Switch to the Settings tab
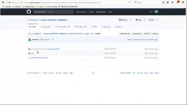This screenshot has height=105, width=187. (106, 27)
